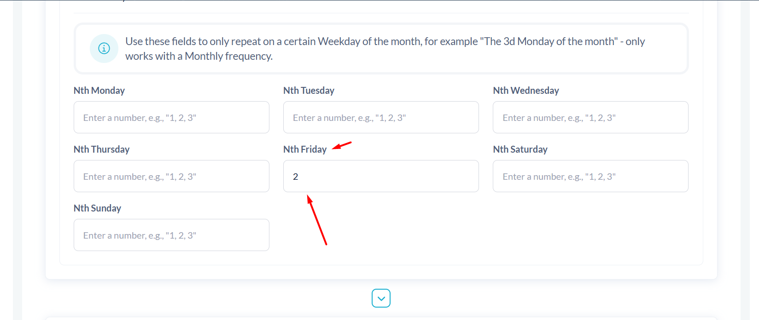Image resolution: width=759 pixels, height=320 pixels.
Task: Focus the Nth Tuesday number field
Action: tap(381, 117)
